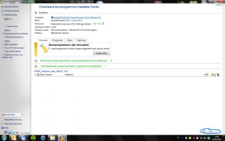Click the Web Camera device icon

[x=38, y=75]
